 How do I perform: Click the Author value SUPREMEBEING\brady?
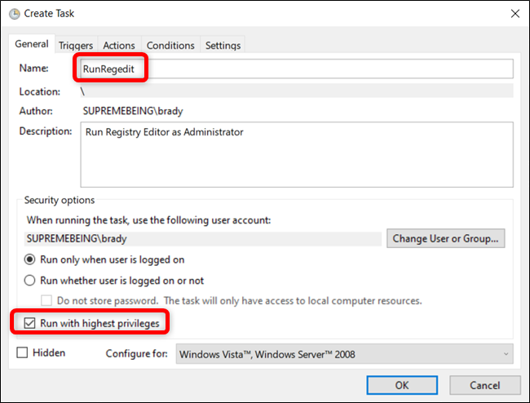click(133, 111)
